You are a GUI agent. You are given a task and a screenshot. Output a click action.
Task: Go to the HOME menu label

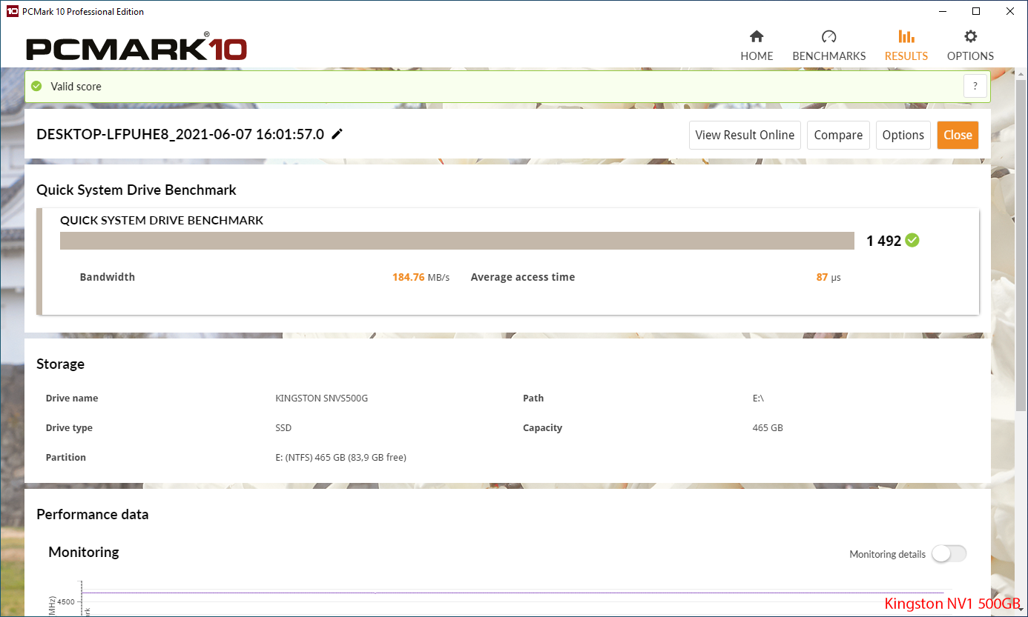pyautogui.click(x=757, y=56)
